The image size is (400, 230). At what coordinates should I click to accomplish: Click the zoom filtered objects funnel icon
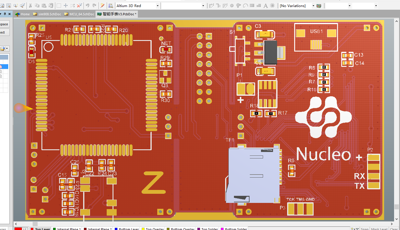point(22,6)
